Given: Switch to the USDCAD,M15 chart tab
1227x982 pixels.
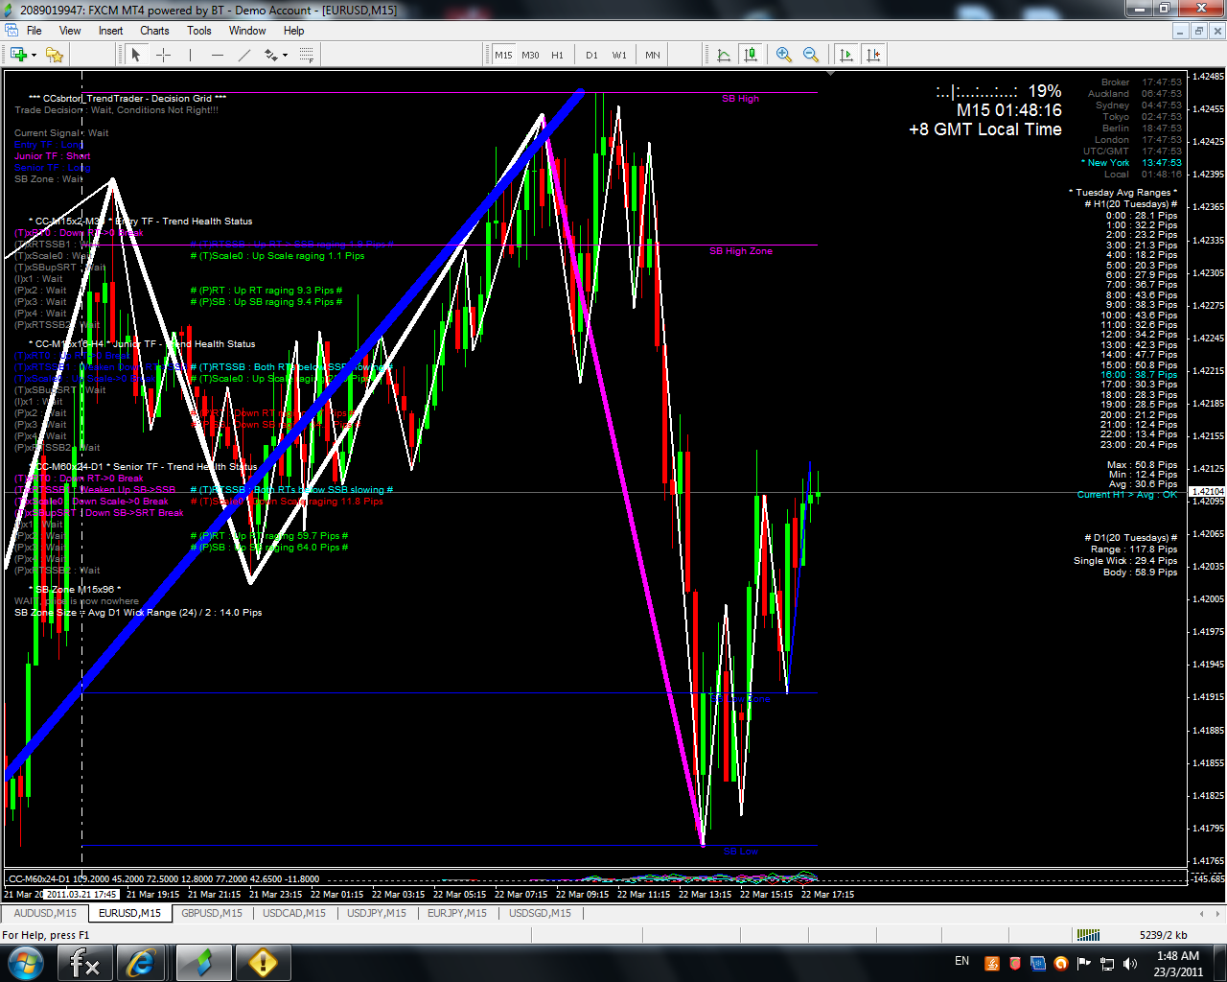Looking at the screenshot, I should click(294, 913).
